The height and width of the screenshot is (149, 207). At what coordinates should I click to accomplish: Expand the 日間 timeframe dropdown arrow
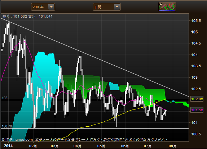click(117, 7)
